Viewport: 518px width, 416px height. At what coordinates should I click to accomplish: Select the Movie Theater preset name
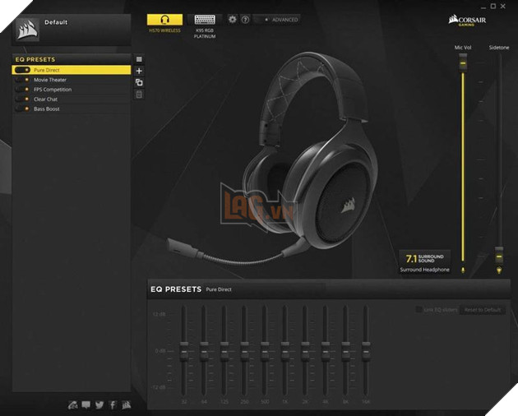point(50,80)
